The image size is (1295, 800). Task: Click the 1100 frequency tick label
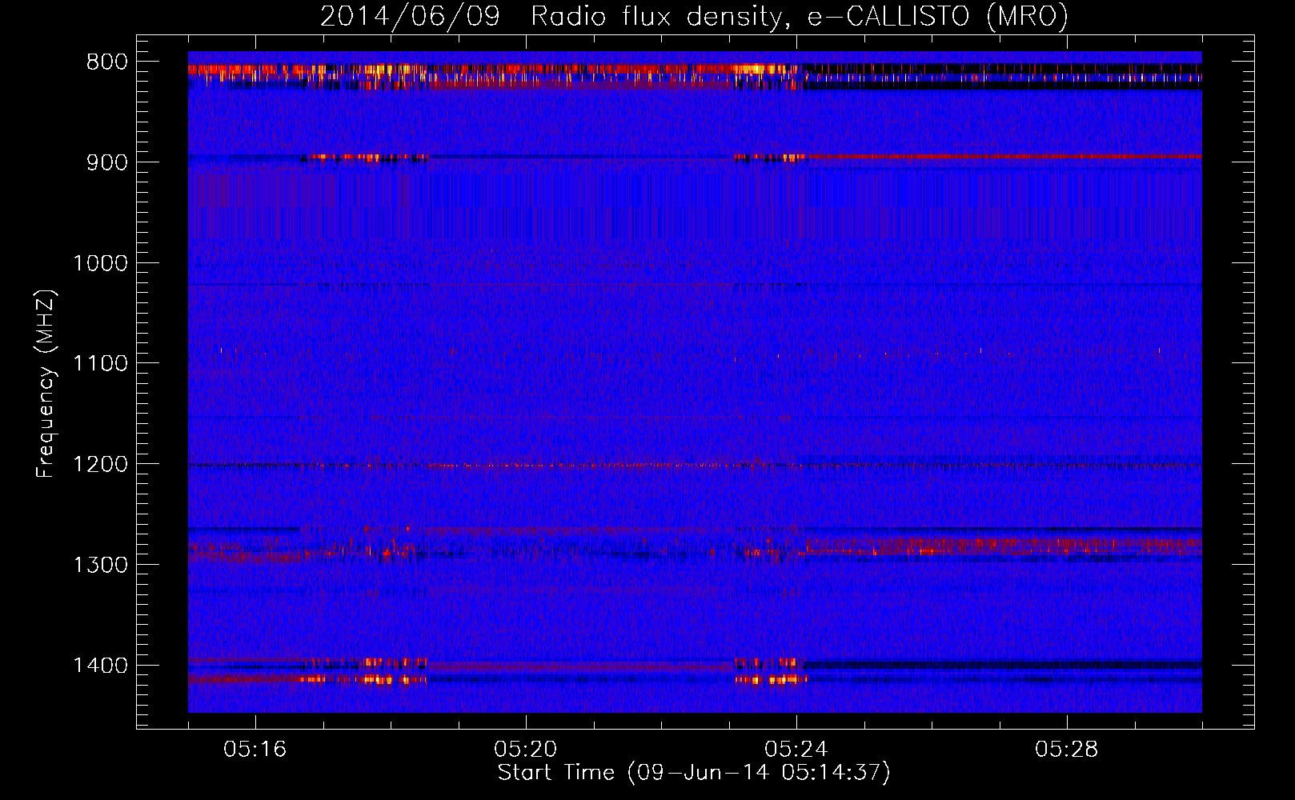tap(100, 364)
